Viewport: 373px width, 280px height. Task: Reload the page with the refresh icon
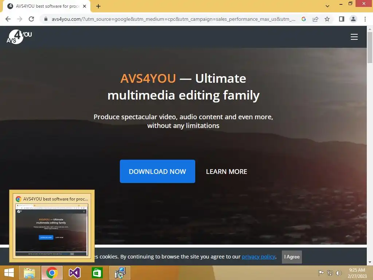(31, 19)
